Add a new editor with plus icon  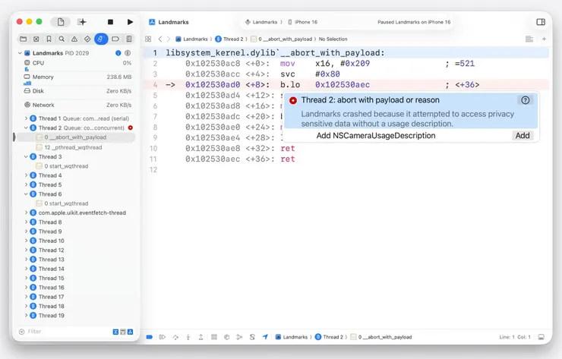coord(544,39)
